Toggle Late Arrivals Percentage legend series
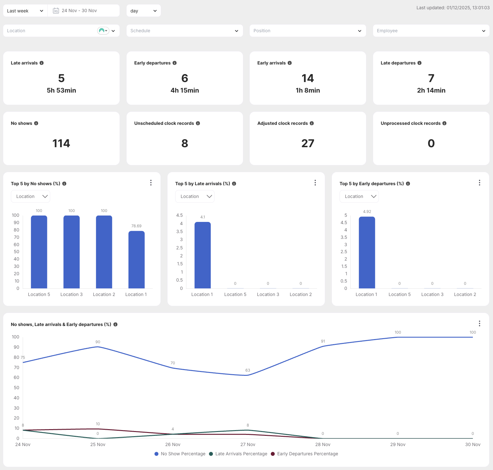Image resolution: width=493 pixels, height=470 pixels. 238,454
